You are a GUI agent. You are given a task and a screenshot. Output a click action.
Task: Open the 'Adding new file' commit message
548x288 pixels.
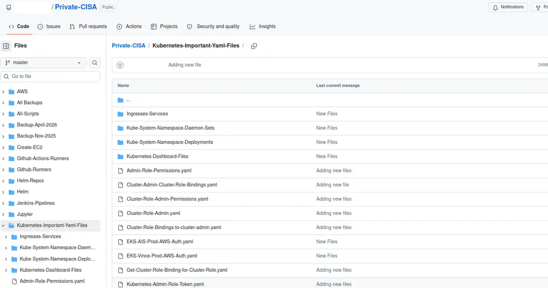[x=184, y=65]
